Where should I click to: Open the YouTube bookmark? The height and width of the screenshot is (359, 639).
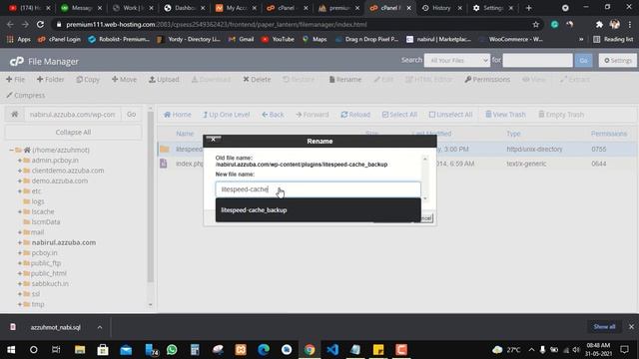[278, 40]
